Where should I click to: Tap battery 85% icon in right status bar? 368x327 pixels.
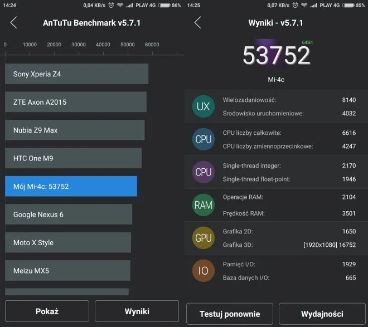pyautogui.click(x=348, y=5)
